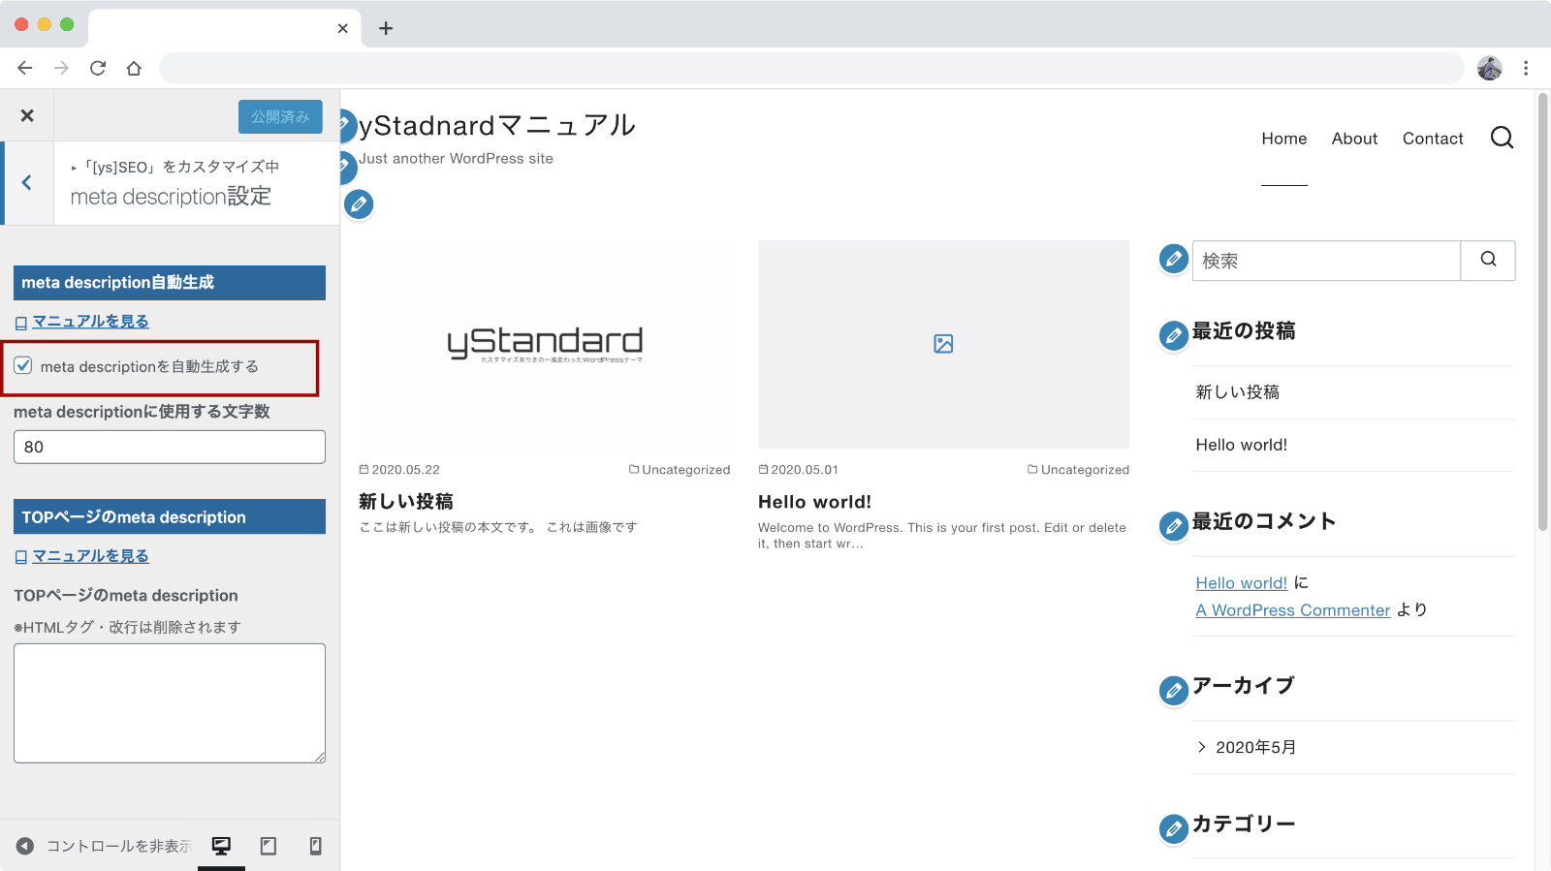Open マニュアルを見る link under meta description自動生成
This screenshot has width=1551, height=871.
90,322
